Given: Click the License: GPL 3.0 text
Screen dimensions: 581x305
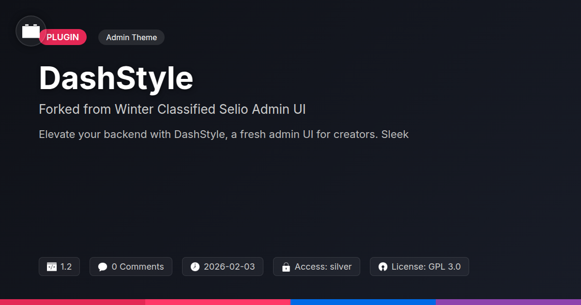Looking at the screenshot, I should click(426, 267).
